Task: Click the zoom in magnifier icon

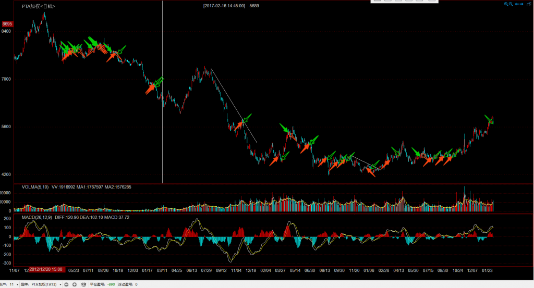Action: pos(506,4)
